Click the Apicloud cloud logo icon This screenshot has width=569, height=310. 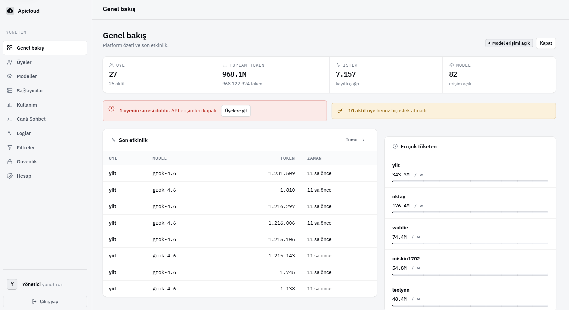(x=10, y=11)
